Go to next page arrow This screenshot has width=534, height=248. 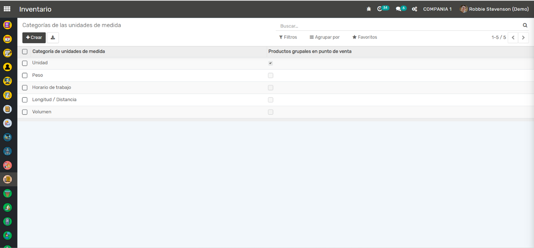(x=523, y=38)
